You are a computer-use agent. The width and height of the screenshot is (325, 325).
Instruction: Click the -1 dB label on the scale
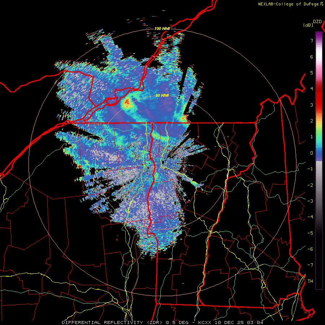pyautogui.click(x=310, y=169)
